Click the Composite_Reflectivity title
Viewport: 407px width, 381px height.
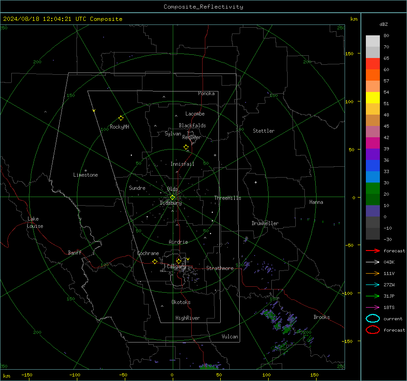tap(203, 7)
